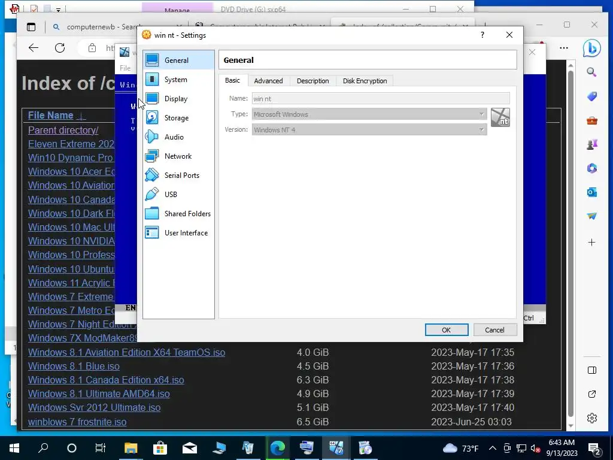Switch to the Basic tab

pyautogui.click(x=232, y=80)
